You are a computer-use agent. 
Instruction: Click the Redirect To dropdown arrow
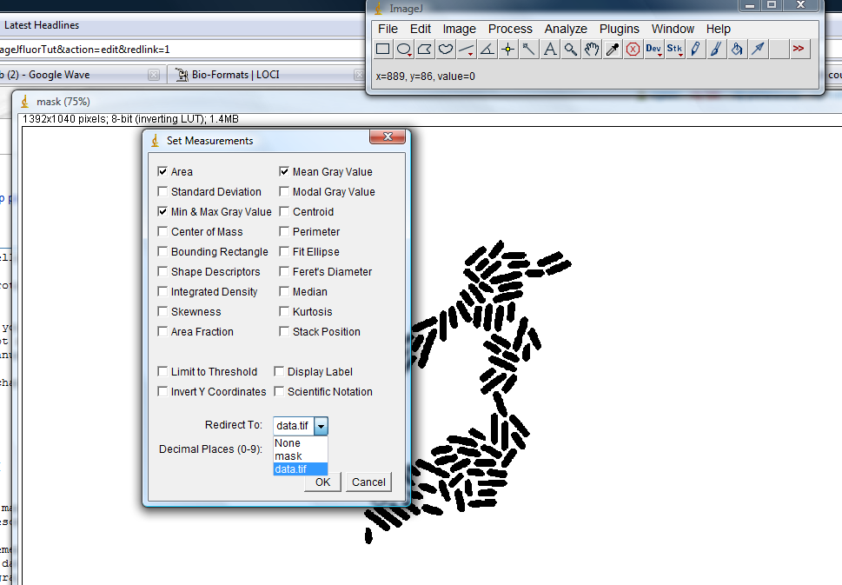(x=322, y=426)
